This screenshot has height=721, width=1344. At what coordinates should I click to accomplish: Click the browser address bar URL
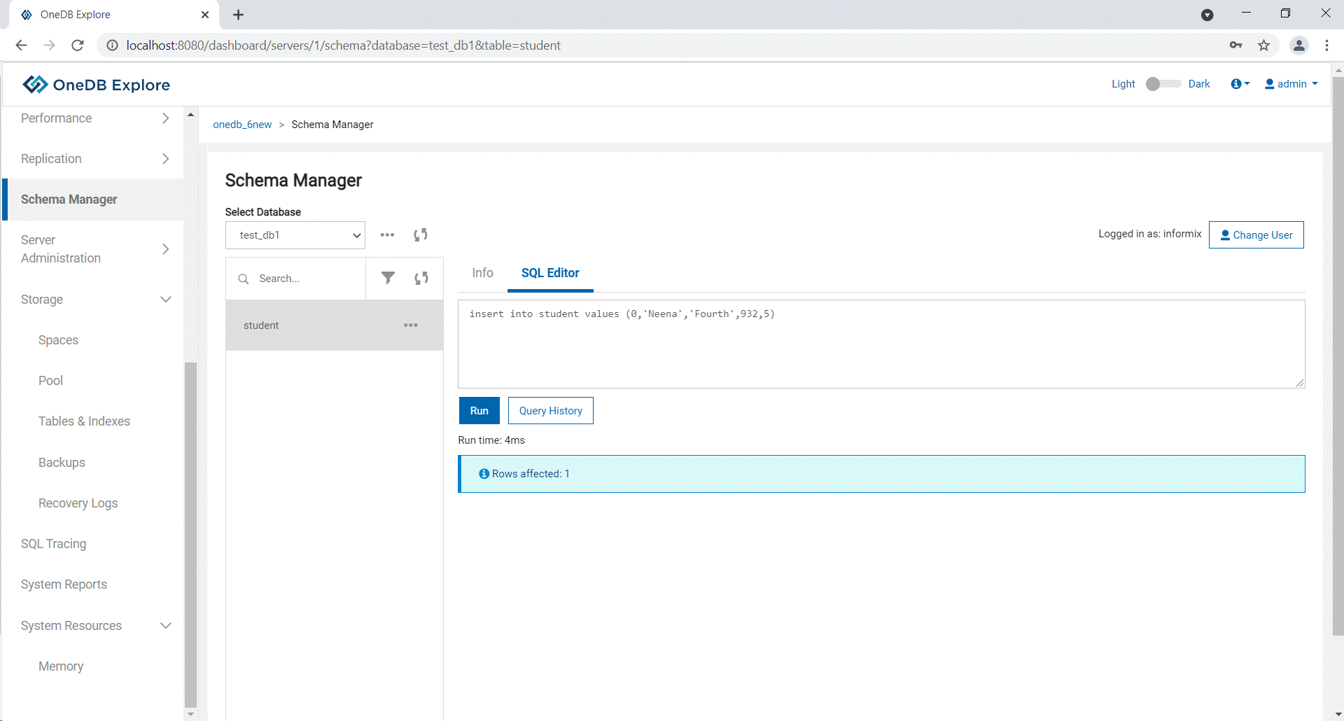tap(343, 45)
